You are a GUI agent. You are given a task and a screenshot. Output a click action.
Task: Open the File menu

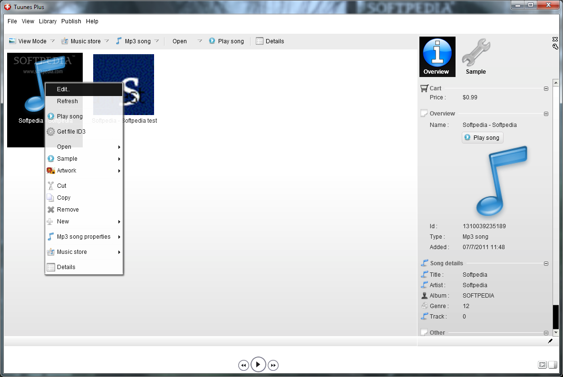[12, 21]
